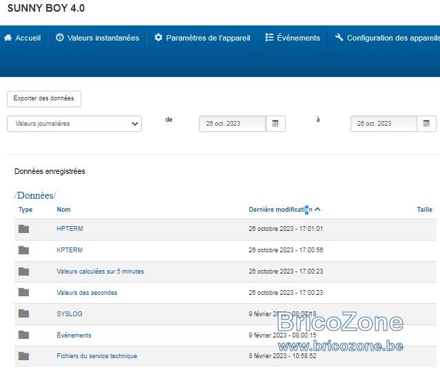The width and height of the screenshot is (440, 376).
Task: Click the KPTERM folder icon
Action: click(x=23, y=250)
